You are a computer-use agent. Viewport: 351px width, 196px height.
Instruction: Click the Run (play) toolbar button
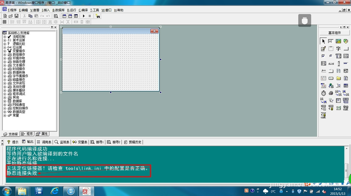(x=84, y=16)
